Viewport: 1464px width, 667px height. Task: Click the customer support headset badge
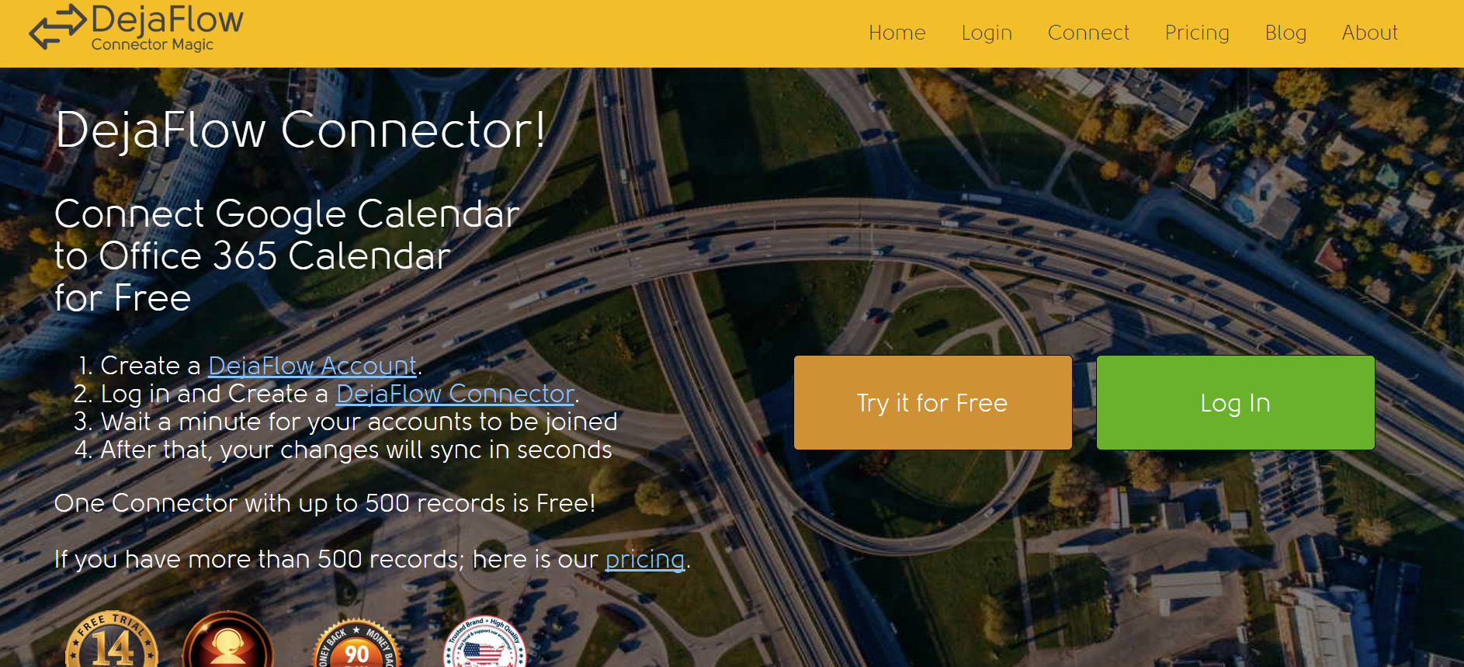(228, 639)
